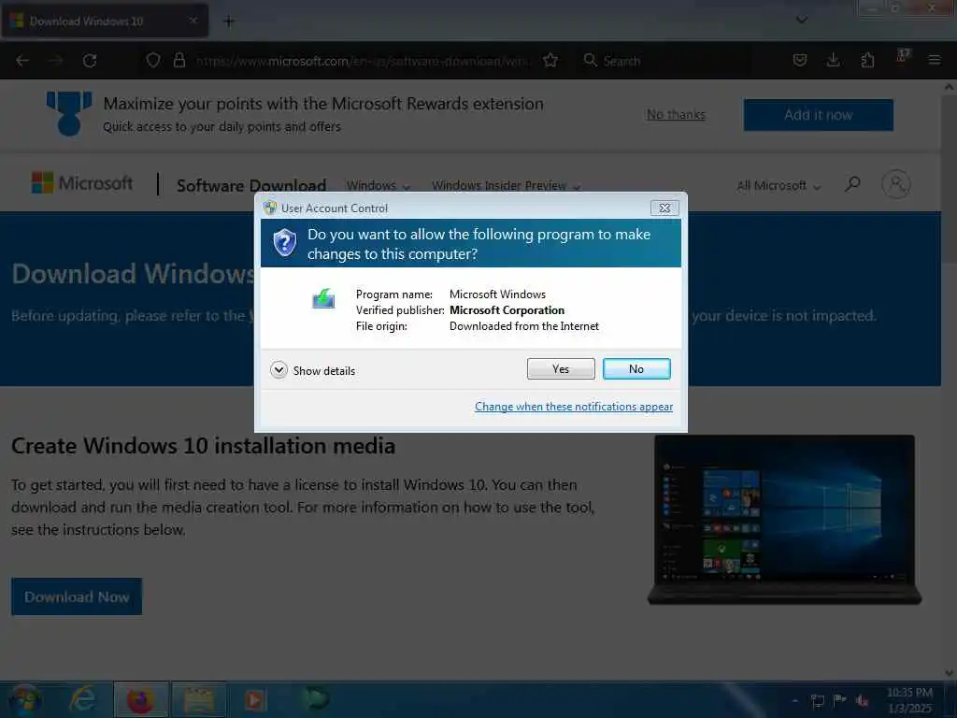Click the network tray icon
This screenshot has width=957, height=718.
[x=817, y=700]
